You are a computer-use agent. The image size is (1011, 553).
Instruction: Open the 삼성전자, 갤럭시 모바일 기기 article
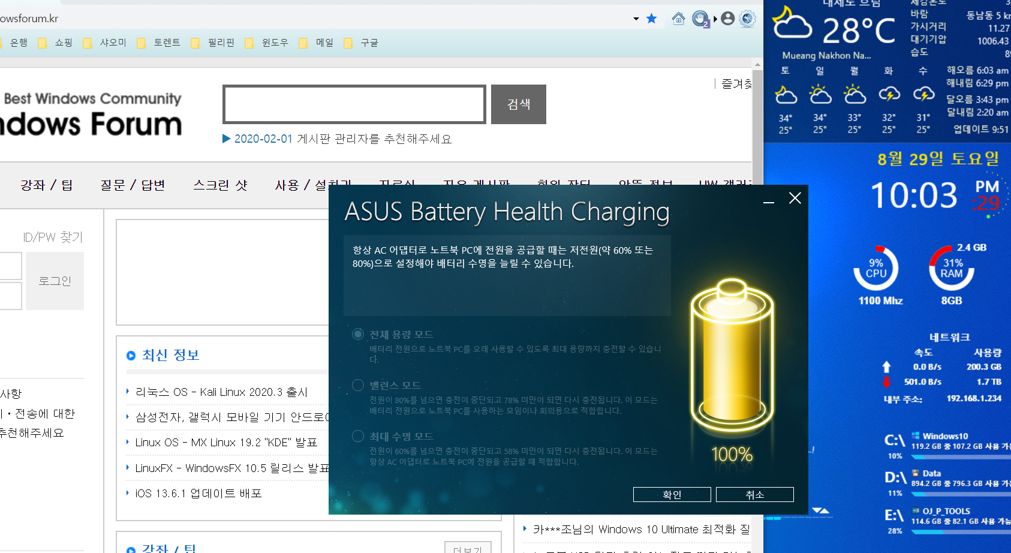[x=231, y=417]
